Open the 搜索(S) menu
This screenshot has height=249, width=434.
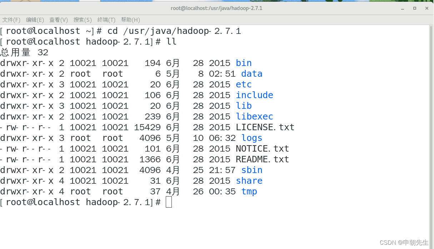coord(83,20)
